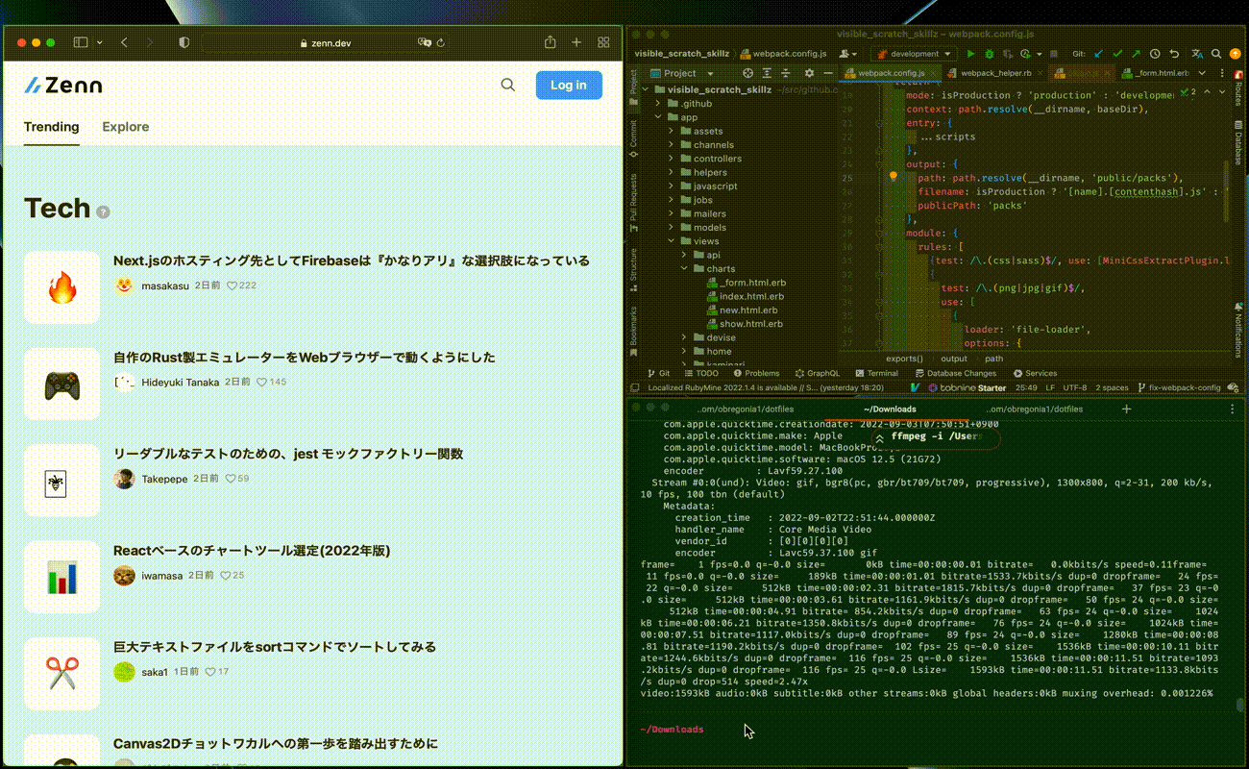Switch to the Trending tab on Zenn

pos(52,127)
